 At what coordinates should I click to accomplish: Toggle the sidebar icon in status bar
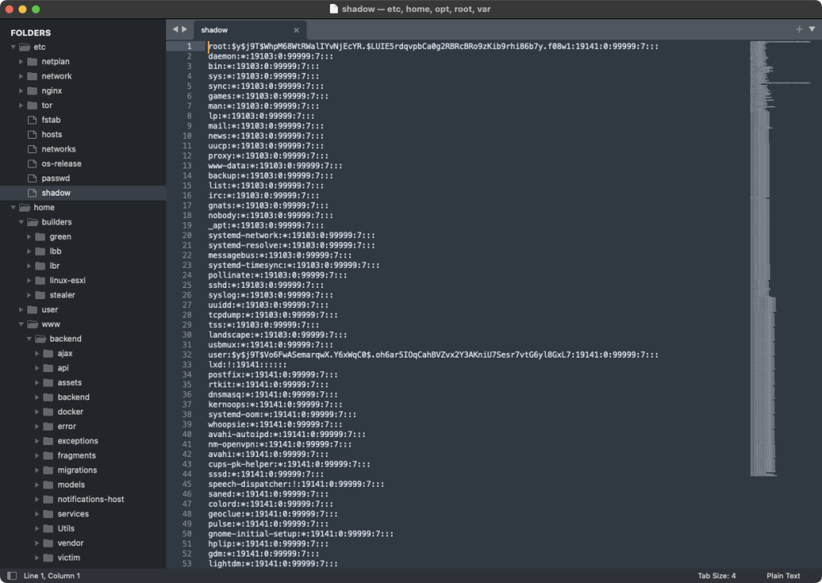click(11, 576)
